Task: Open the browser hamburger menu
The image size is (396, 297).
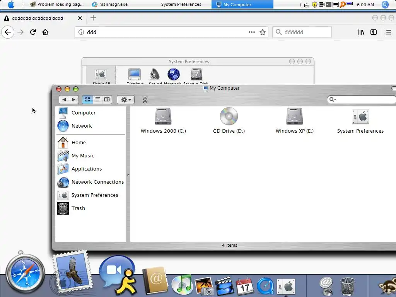Action: (x=388, y=32)
